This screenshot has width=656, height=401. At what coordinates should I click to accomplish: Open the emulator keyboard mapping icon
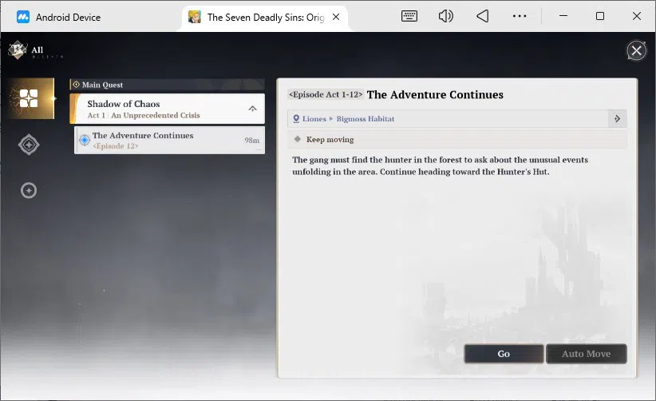pyautogui.click(x=409, y=16)
